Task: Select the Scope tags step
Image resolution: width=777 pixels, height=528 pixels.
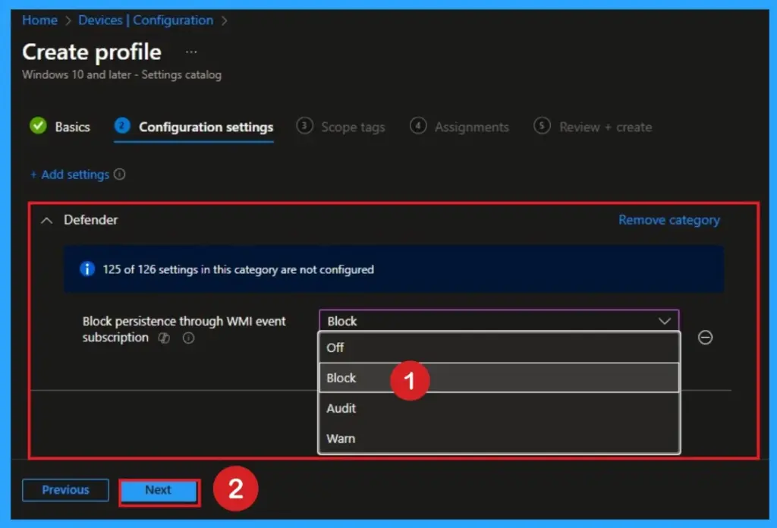Action: pyautogui.click(x=352, y=127)
